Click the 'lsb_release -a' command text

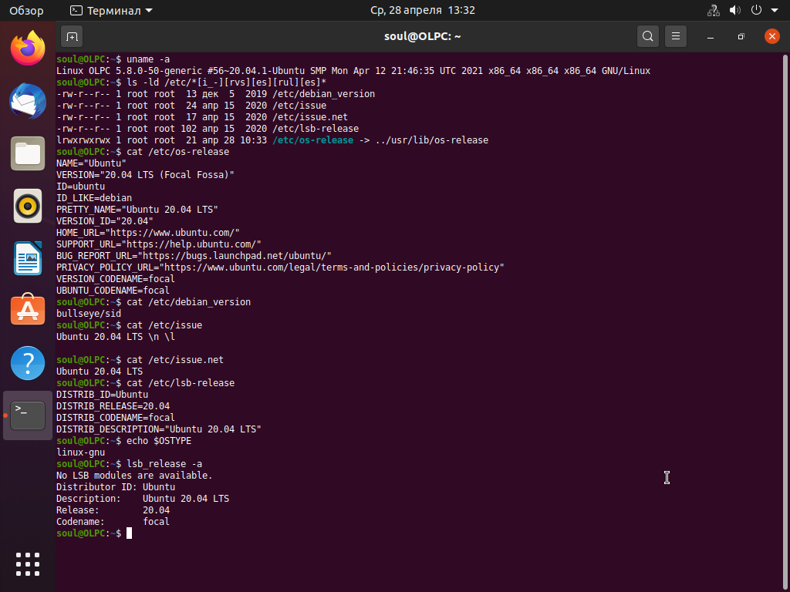pyautogui.click(x=164, y=464)
